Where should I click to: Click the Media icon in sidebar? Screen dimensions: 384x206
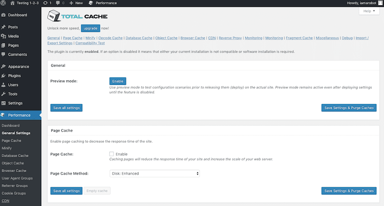[3, 36]
